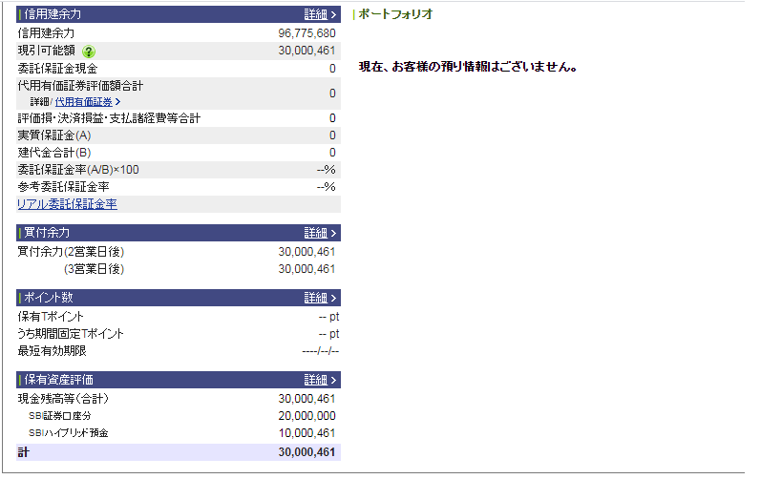Click the 信用建余力 value 96,775,680

306,33
